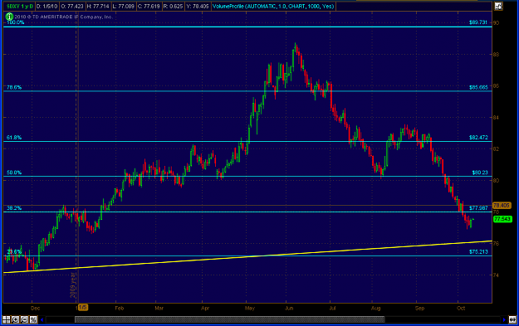This screenshot has width=519, height=326.
Task: Click the C: 77.619 close value
Action: click(149, 7)
